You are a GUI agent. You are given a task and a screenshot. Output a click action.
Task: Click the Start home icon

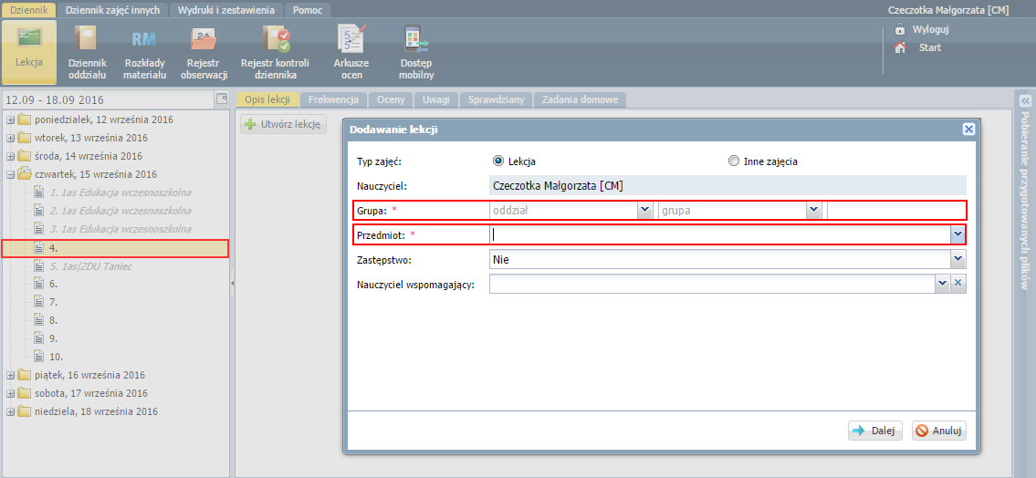point(899,47)
